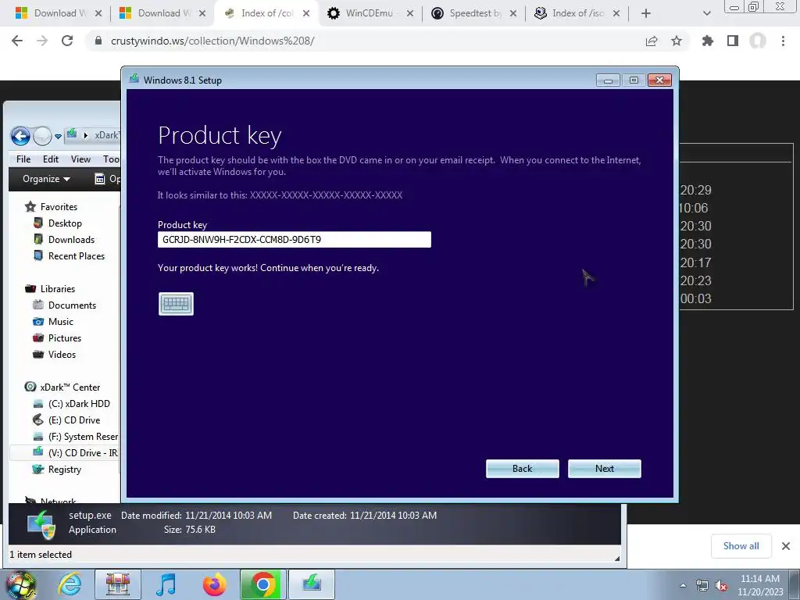
Task: Open the Chrome share page icon
Action: click(652, 41)
